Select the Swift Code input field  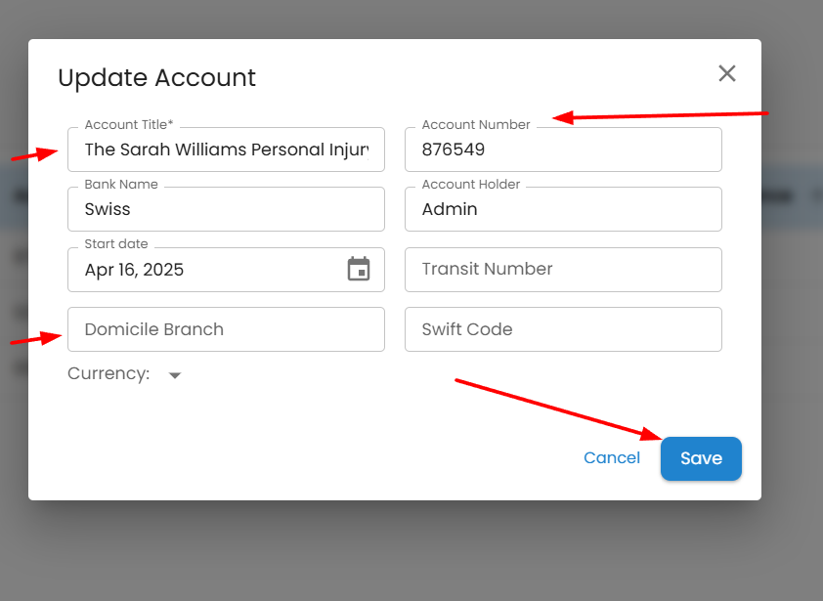[x=563, y=329]
